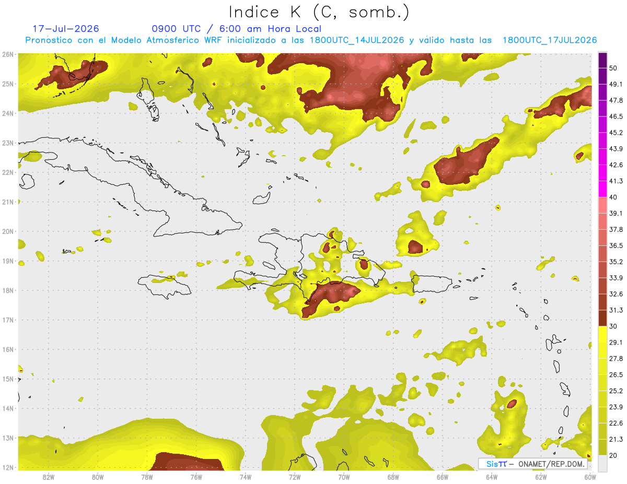Click the '21.3' color scale label
The height and width of the screenshot is (484, 627).
(x=616, y=439)
